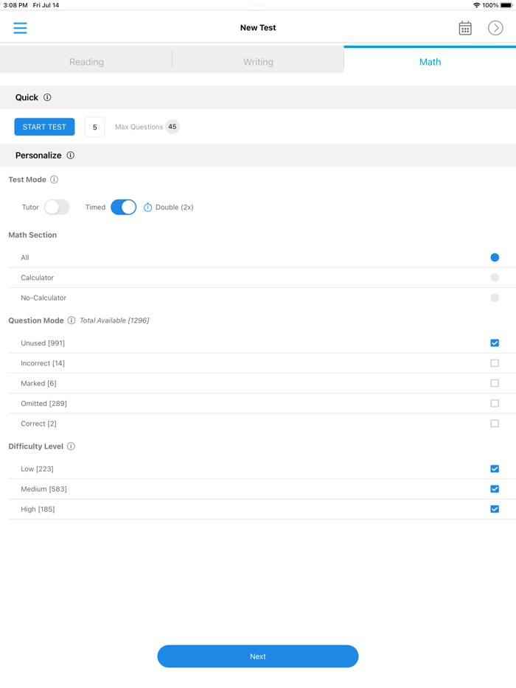The height and width of the screenshot is (688, 516).
Task: Show info for Personalize section
Action: pyautogui.click(x=70, y=155)
